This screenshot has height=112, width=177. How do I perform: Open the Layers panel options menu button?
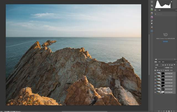tap(175, 62)
